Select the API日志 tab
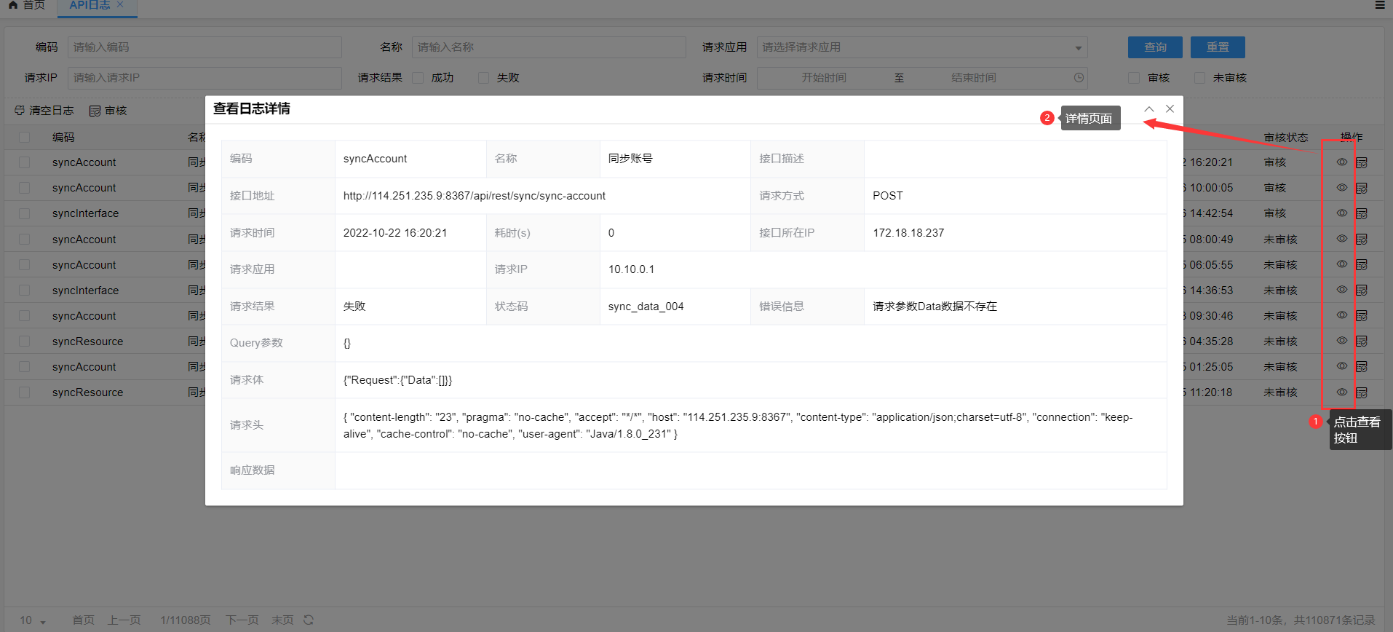The height and width of the screenshot is (632, 1393). [90, 5]
